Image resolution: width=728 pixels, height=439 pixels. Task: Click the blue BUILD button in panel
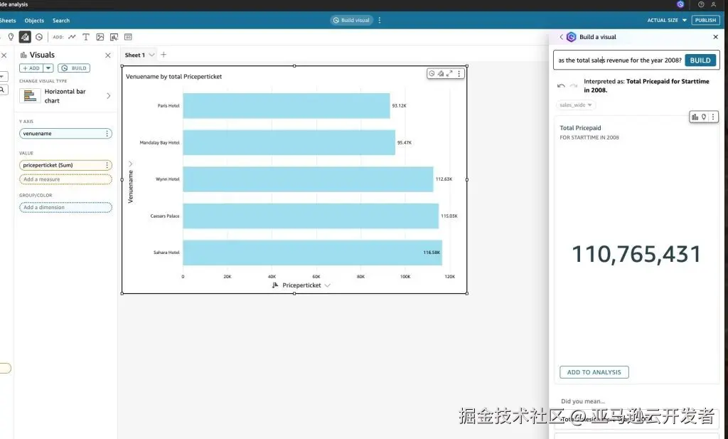700,60
